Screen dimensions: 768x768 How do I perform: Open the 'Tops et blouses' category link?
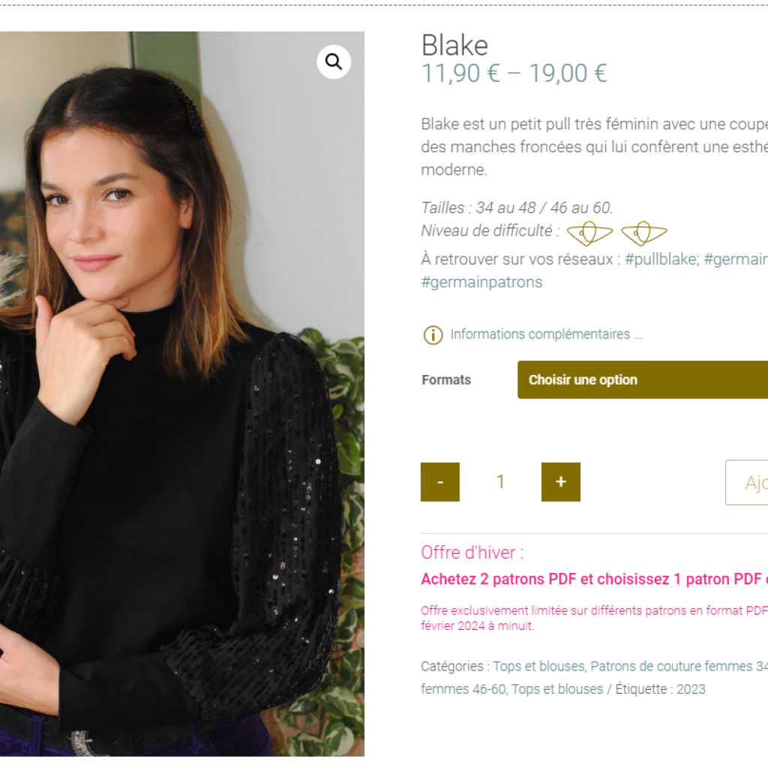click(x=538, y=666)
